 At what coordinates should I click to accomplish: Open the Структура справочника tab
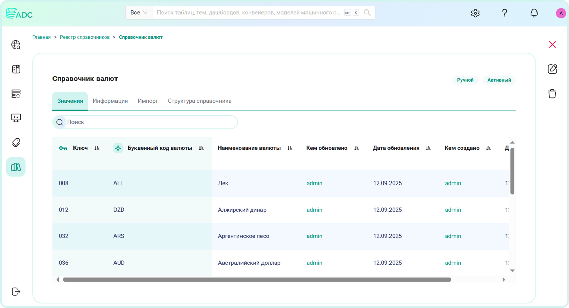[200, 101]
